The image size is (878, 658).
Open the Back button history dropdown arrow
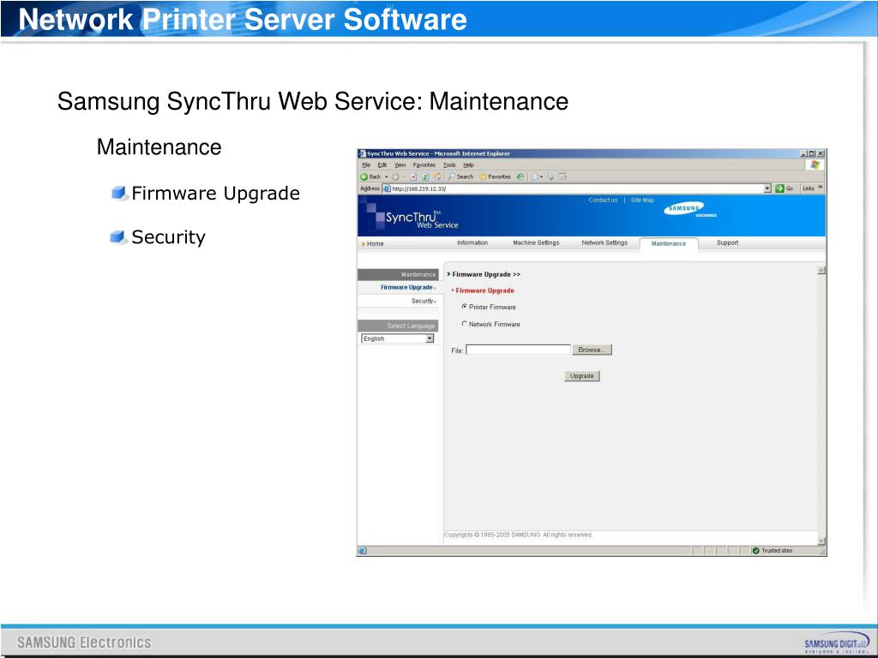[387, 176]
